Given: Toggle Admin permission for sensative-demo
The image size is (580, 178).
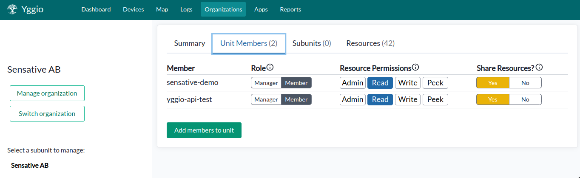Looking at the screenshot, I should coord(353,83).
